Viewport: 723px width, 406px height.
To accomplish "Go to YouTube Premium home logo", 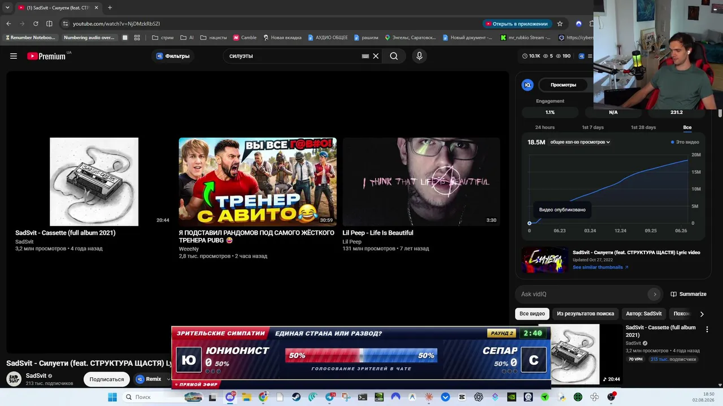I will pyautogui.click(x=46, y=56).
